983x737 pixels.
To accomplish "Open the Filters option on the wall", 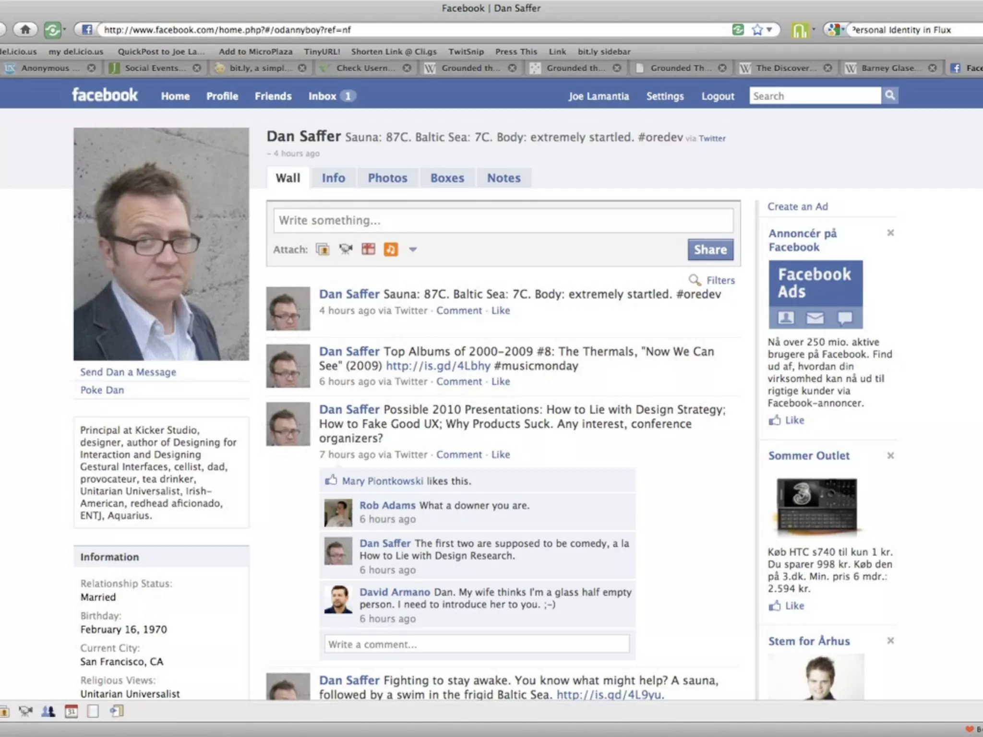I will click(x=720, y=280).
